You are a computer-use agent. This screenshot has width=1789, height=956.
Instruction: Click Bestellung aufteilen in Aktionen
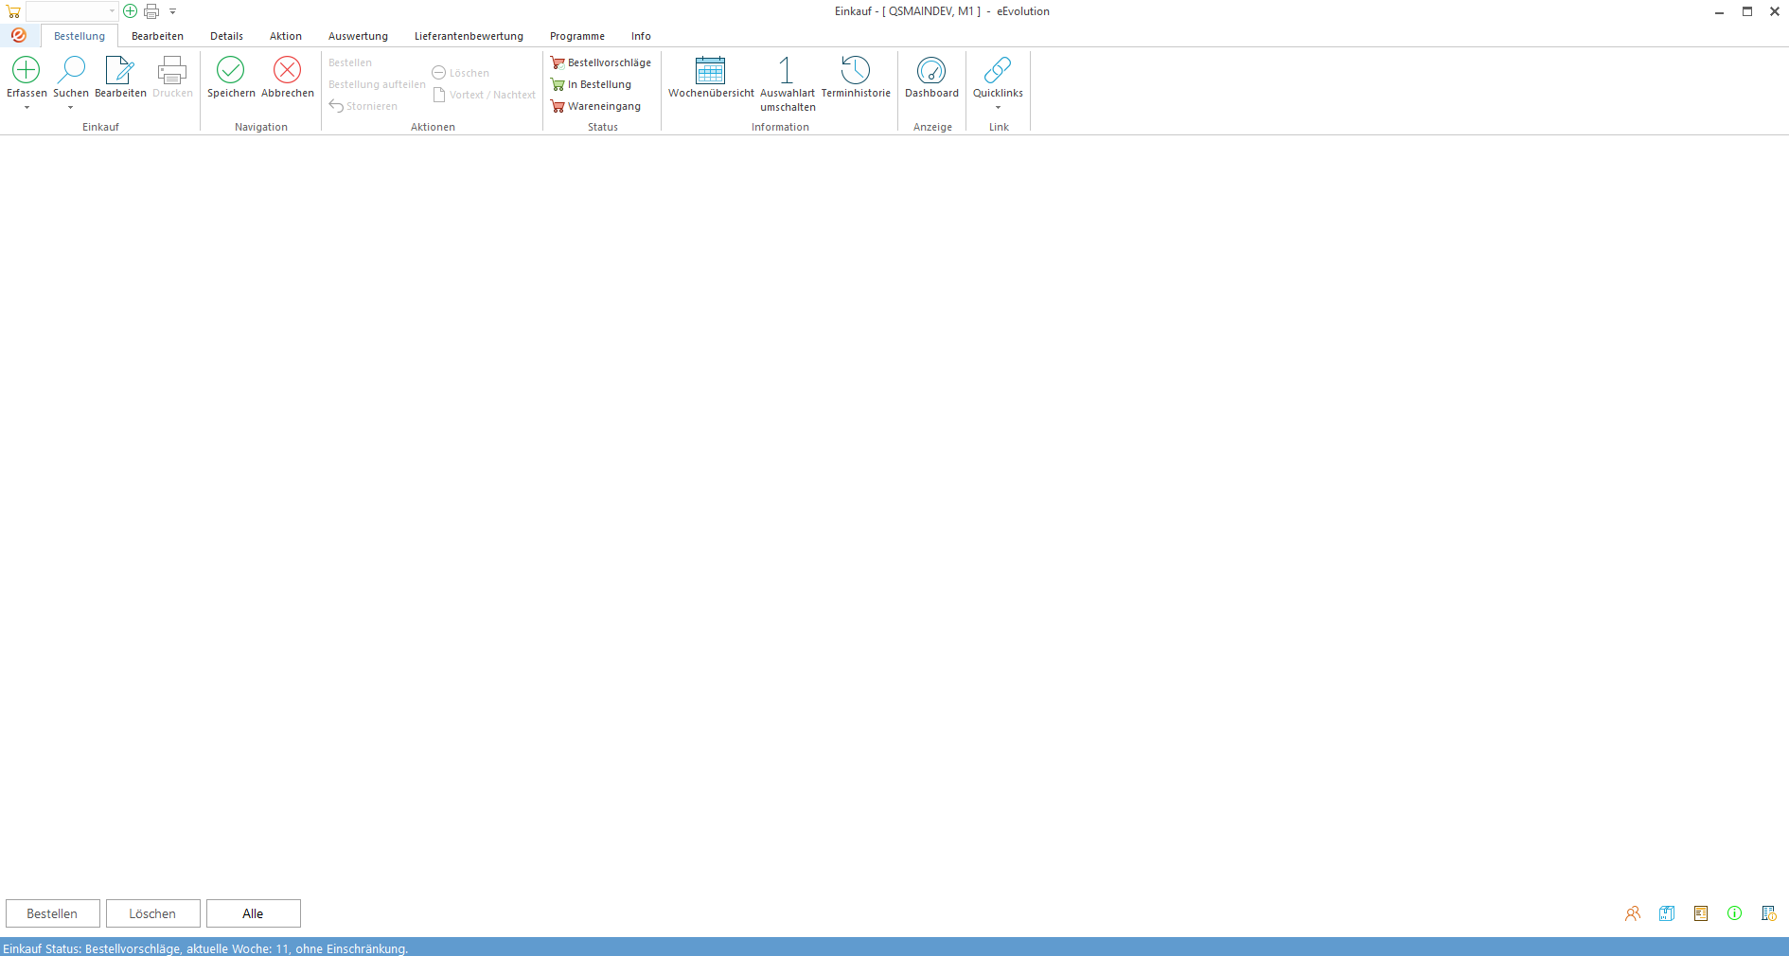(377, 84)
